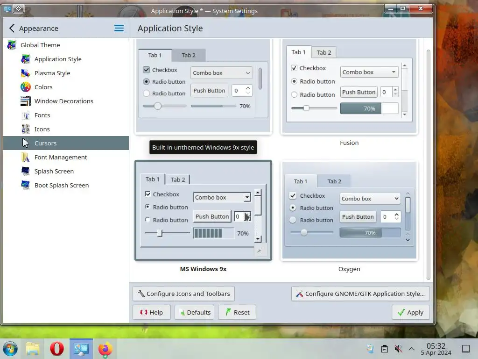Select second Radio button in MS Windows 9x preview
Screen dimensions: 478x359
[x=148, y=220]
